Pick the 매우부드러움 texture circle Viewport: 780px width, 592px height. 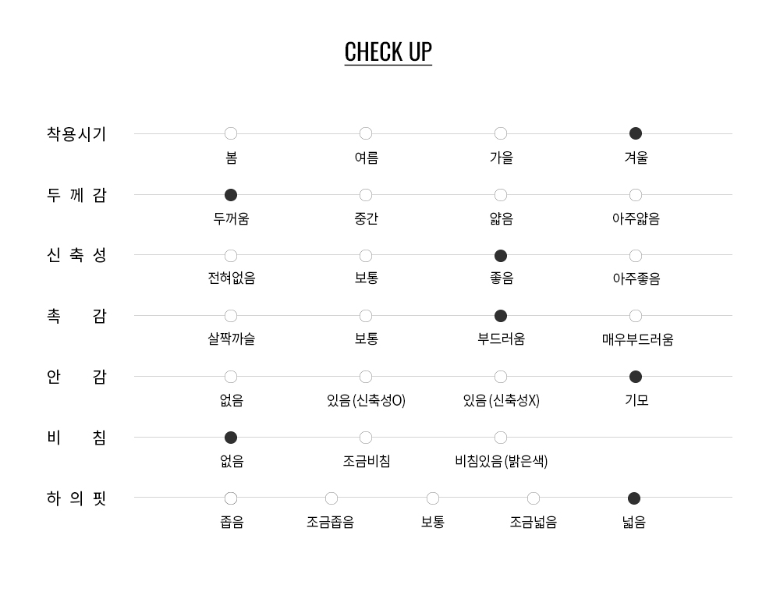tap(636, 316)
